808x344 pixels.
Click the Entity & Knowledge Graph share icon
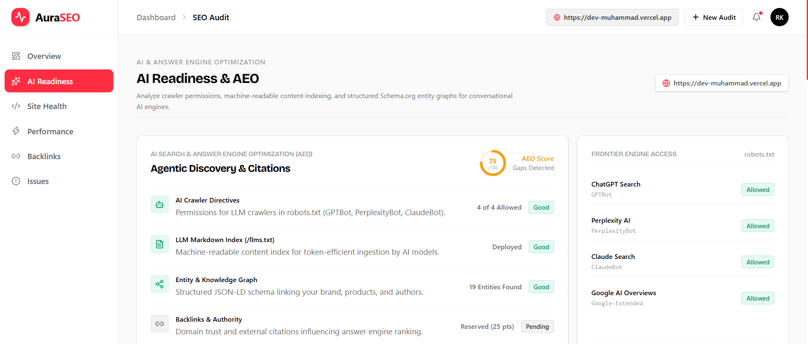tap(160, 284)
